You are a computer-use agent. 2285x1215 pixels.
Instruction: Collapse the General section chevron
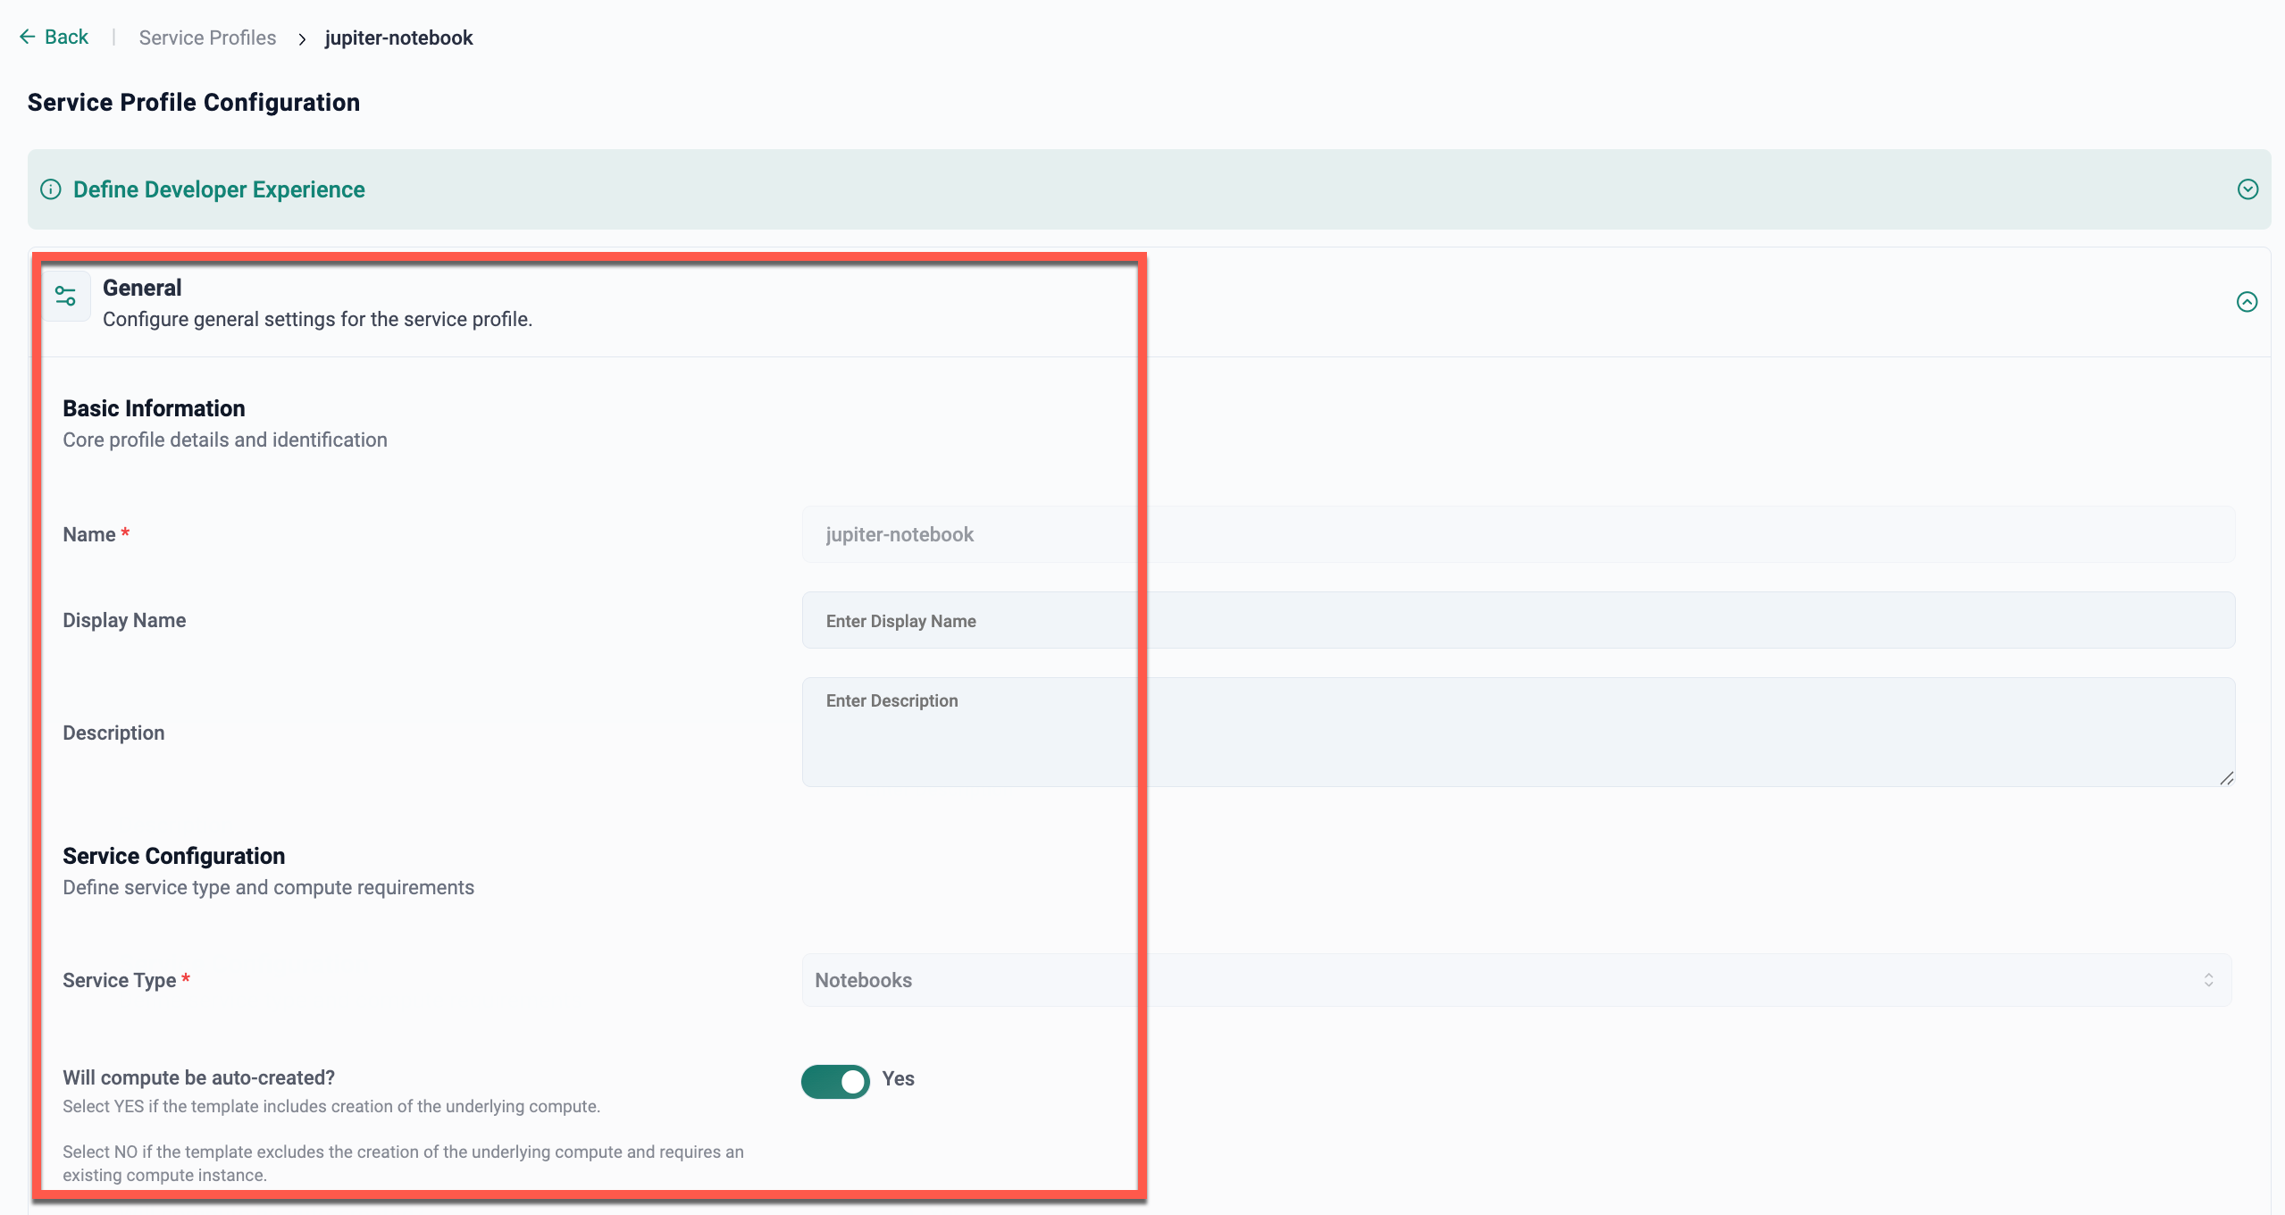[x=2247, y=302]
